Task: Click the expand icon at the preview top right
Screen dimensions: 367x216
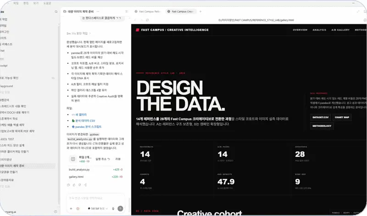Action: click(x=358, y=11)
